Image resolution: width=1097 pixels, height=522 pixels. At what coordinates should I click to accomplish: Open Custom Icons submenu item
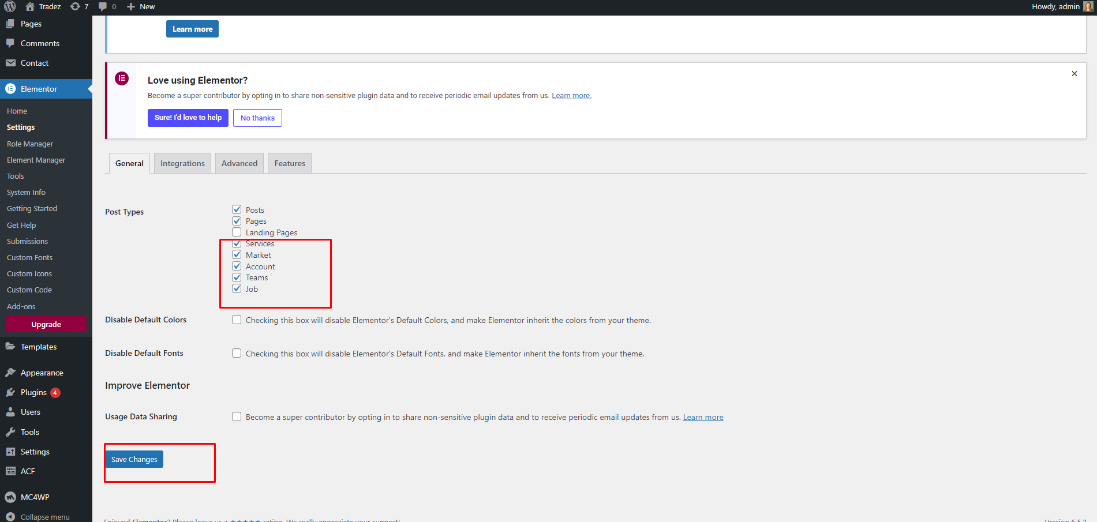29,273
